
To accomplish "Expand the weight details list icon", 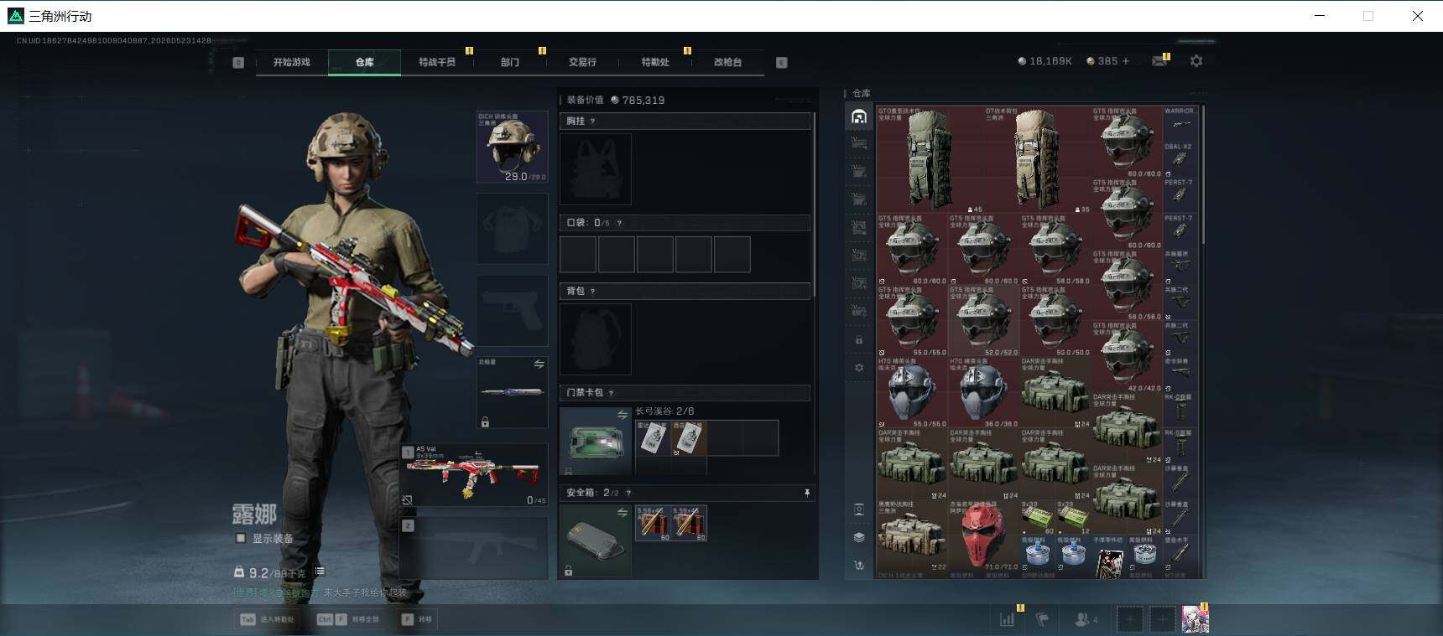I will 320,571.
